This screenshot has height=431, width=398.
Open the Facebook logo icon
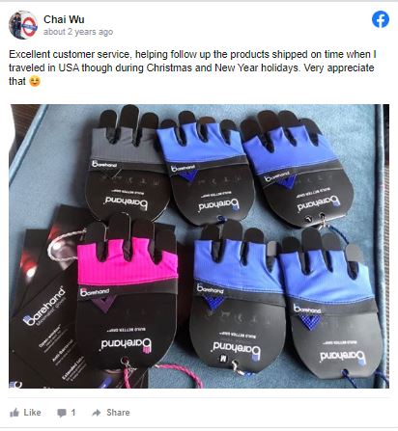point(381,19)
